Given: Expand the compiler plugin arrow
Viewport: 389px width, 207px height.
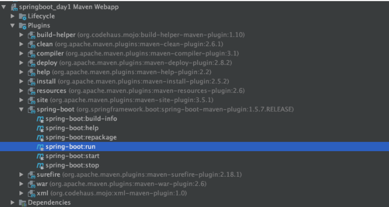Looking at the screenshot, I should [x=22, y=54].
